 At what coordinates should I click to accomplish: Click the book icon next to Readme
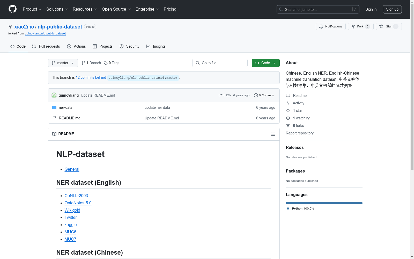click(288, 96)
